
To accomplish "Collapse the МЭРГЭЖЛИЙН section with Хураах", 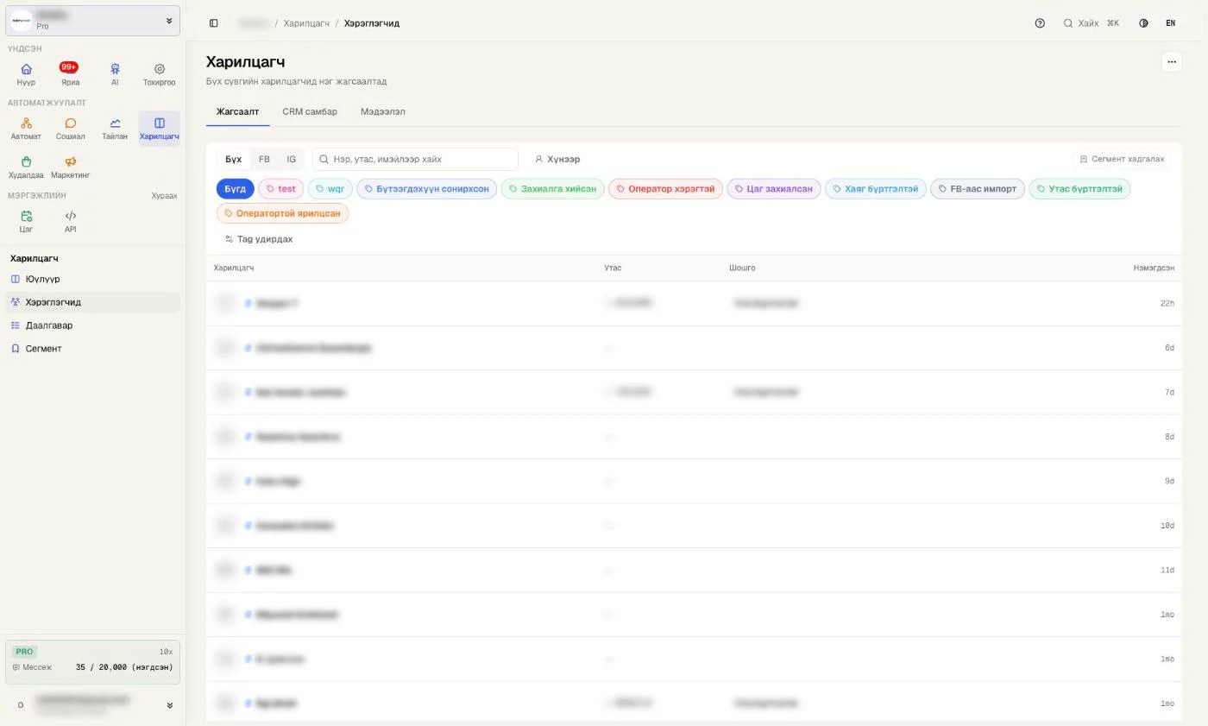I will (x=164, y=196).
